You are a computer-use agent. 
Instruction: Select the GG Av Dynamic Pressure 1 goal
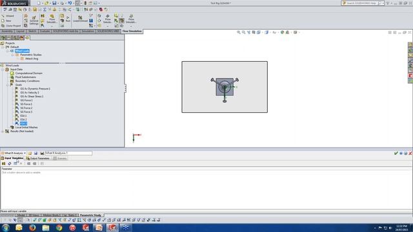tap(35, 89)
